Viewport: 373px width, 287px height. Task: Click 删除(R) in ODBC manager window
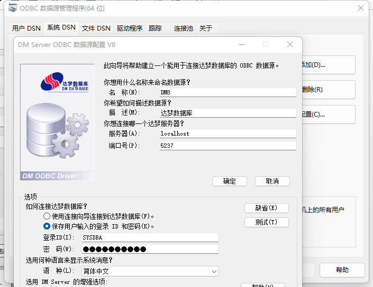(328, 90)
